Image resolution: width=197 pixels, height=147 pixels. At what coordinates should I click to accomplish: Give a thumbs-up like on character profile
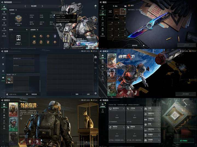[95, 6]
